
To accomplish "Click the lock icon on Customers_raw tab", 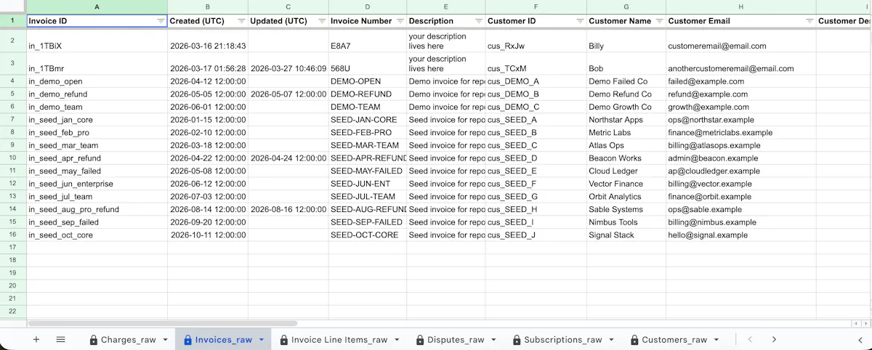I will tap(635, 340).
